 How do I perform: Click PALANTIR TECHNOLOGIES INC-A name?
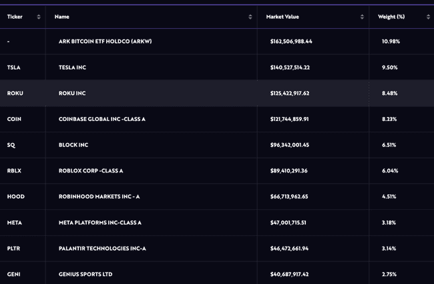(x=102, y=249)
